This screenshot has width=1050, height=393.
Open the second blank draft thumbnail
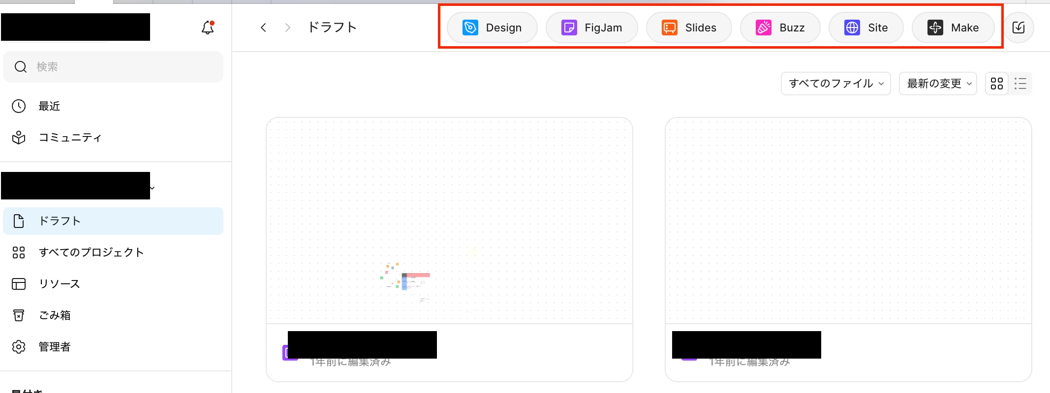(848, 221)
